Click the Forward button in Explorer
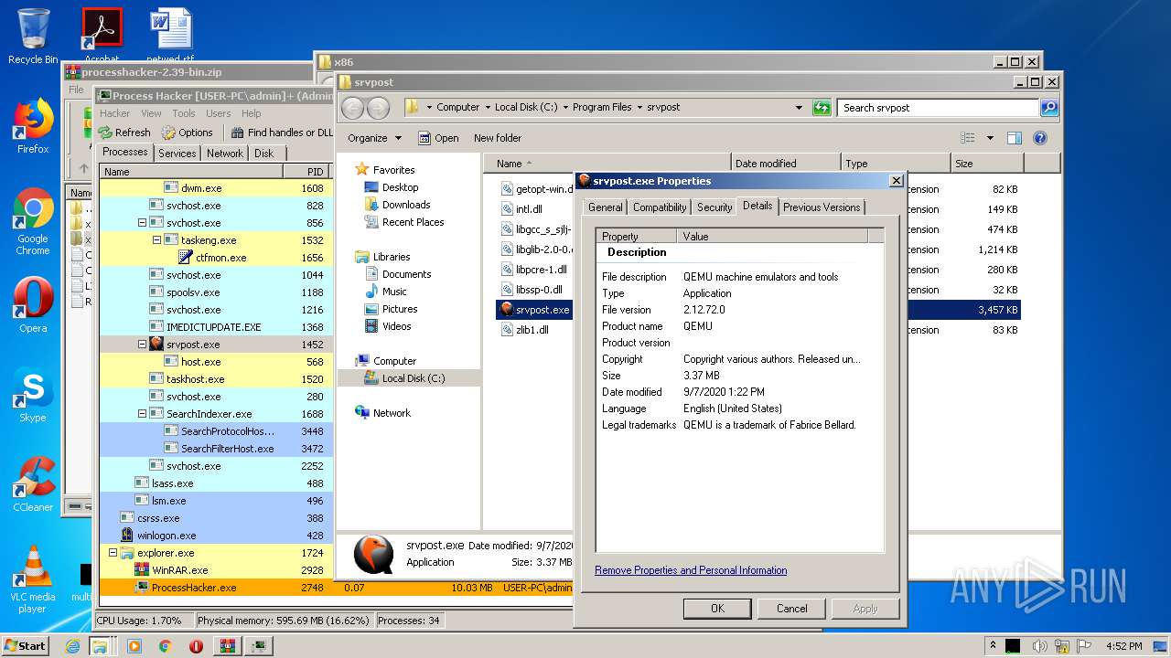 click(378, 108)
